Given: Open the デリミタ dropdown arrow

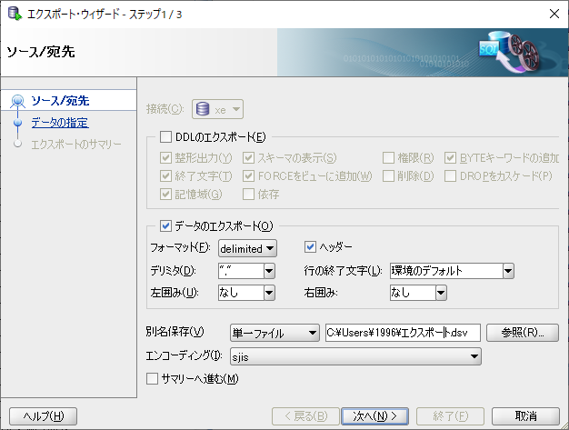Looking at the screenshot, I should [270, 271].
